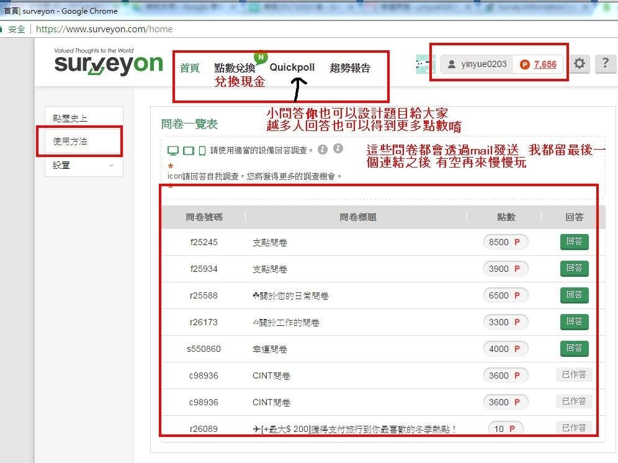Click the 關於工作的問卷 survey title
Viewport: 618px width, 463px height.
[286, 323]
